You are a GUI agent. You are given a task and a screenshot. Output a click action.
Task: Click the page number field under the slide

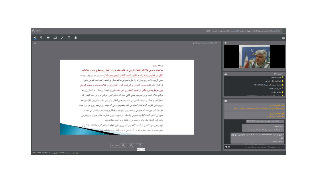pos(115,146)
